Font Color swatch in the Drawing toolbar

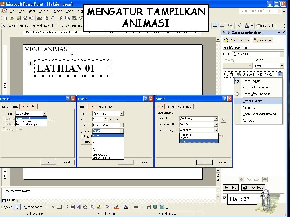click(x=126, y=207)
